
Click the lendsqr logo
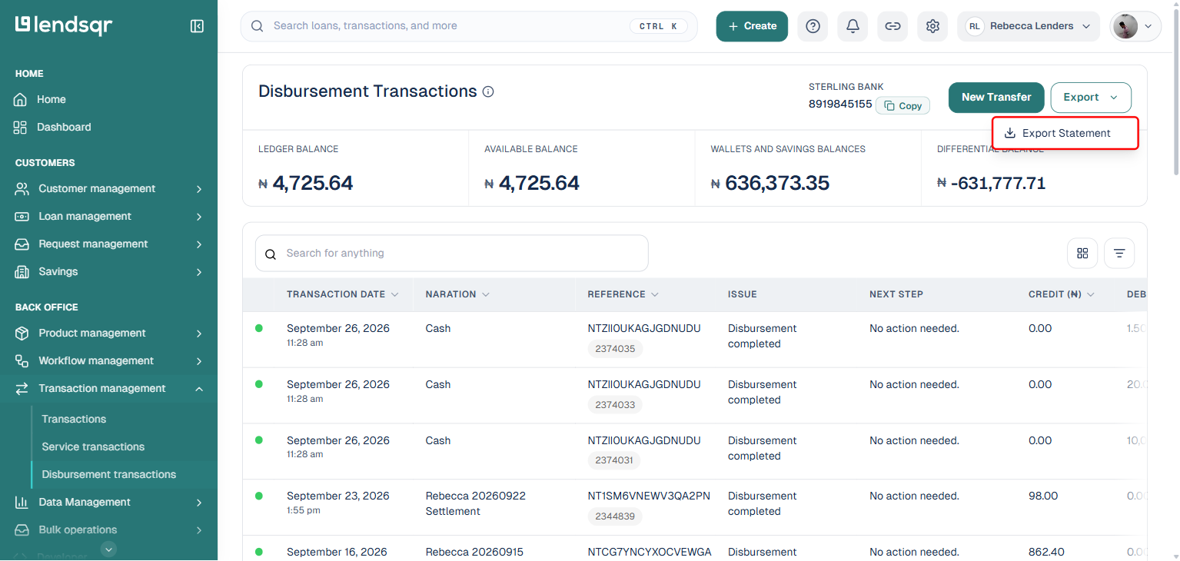64,25
